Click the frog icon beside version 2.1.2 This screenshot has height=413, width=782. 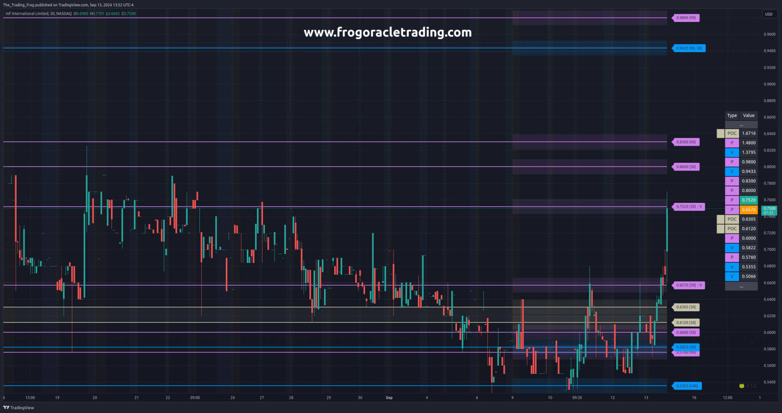741,386
